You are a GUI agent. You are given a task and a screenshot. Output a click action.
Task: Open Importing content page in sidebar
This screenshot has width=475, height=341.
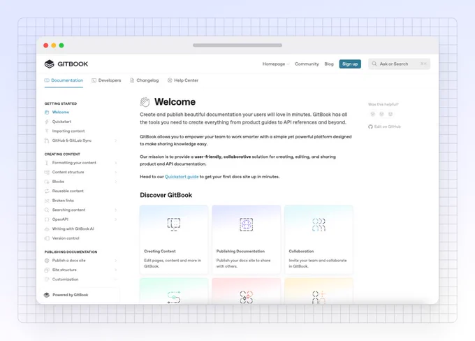pos(68,131)
